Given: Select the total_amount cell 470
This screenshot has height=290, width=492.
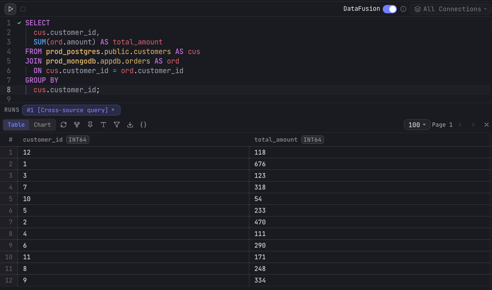Looking at the screenshot, I should coord(370,222).
